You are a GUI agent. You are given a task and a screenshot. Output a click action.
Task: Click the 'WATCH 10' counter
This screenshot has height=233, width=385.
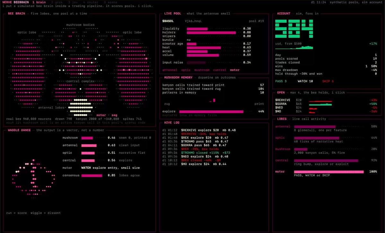[305, 81]
